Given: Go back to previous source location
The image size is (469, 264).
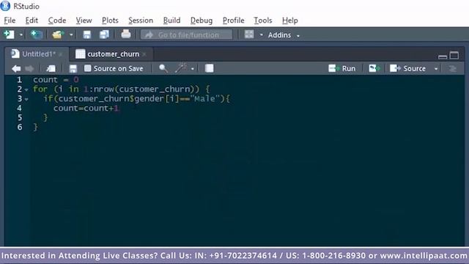Looking at the screenshot, I should tap(16, 68).
